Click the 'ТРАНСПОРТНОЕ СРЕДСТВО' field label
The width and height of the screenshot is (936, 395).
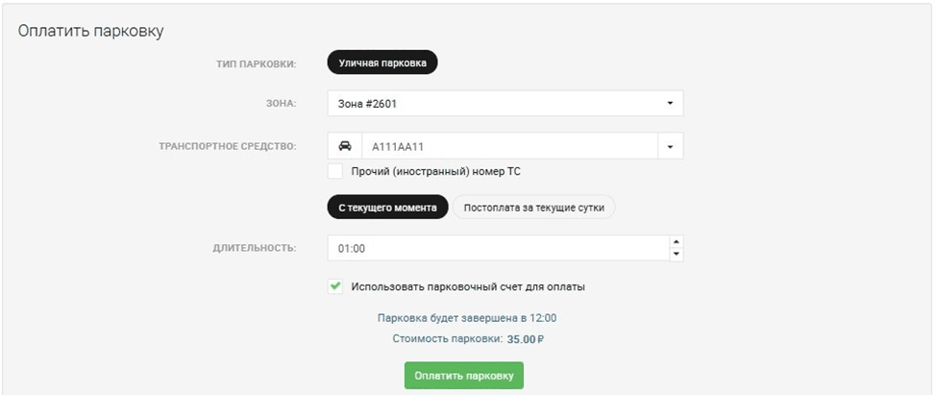[227, 147]
